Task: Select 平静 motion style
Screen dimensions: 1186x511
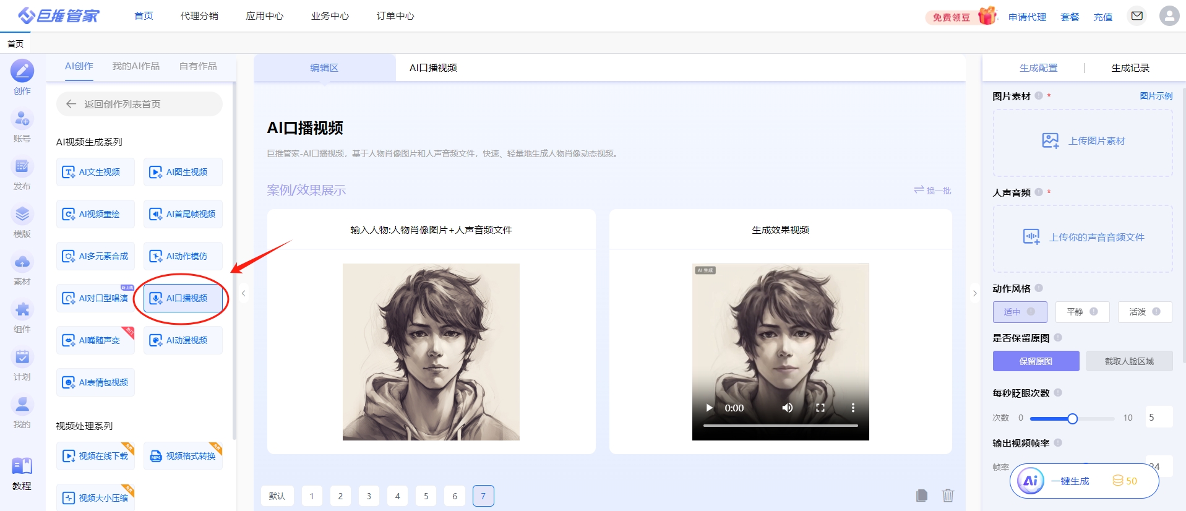Action: pos(1082,312)
